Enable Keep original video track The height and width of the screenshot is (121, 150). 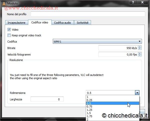[9, 35]
